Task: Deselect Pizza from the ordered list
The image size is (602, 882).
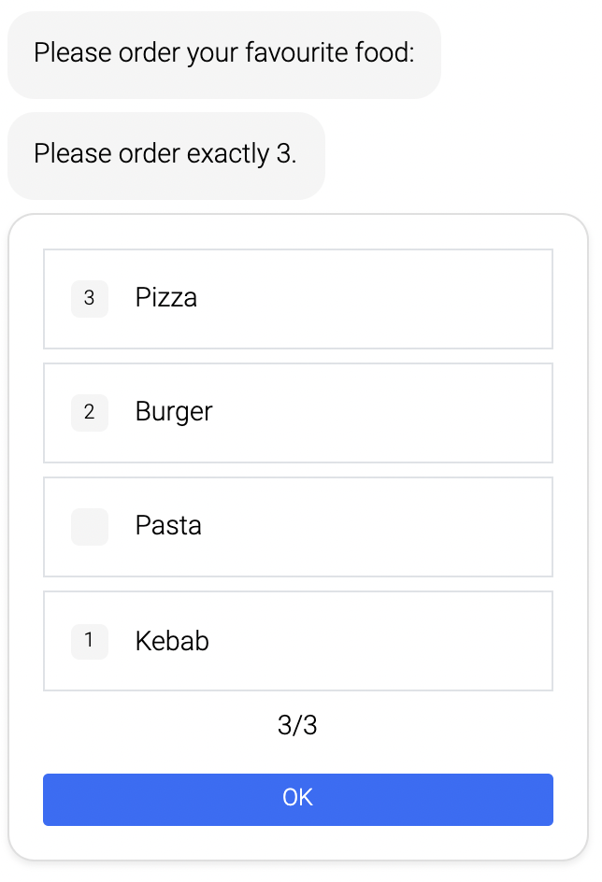Action: pyautogui.click(x=297, y=298)
